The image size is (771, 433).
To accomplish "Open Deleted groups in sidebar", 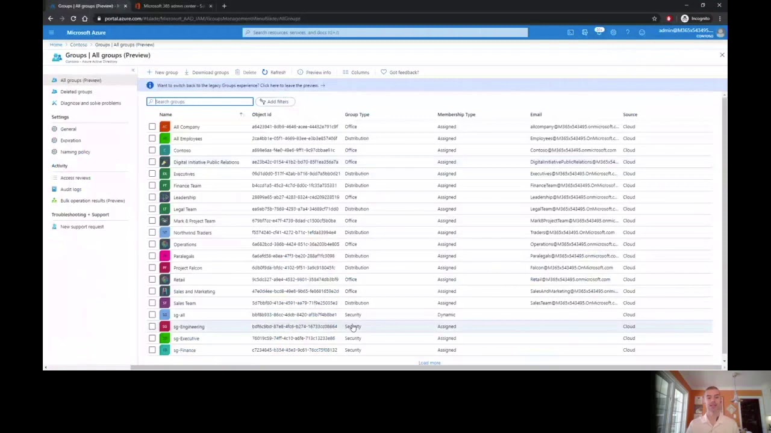I will [x=76, y=91].
